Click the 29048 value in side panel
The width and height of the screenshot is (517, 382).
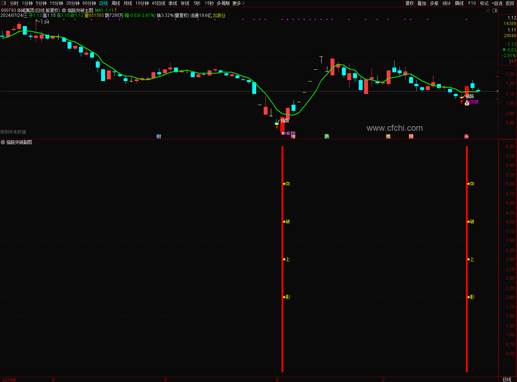(x=510, y=36)
